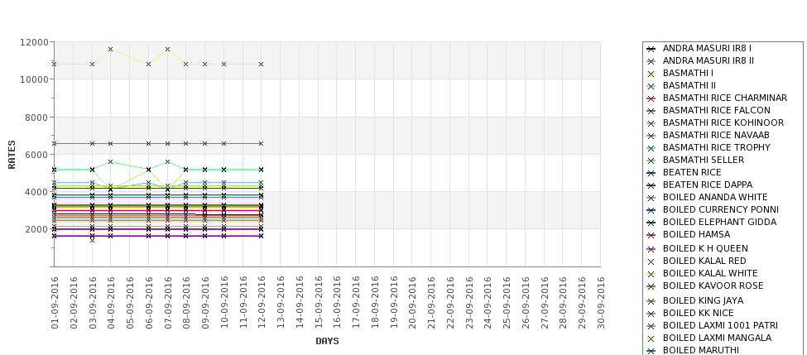
Task: Click the 6600-rate data point on 12-09-2016
Action: click(x=261, y=143)
